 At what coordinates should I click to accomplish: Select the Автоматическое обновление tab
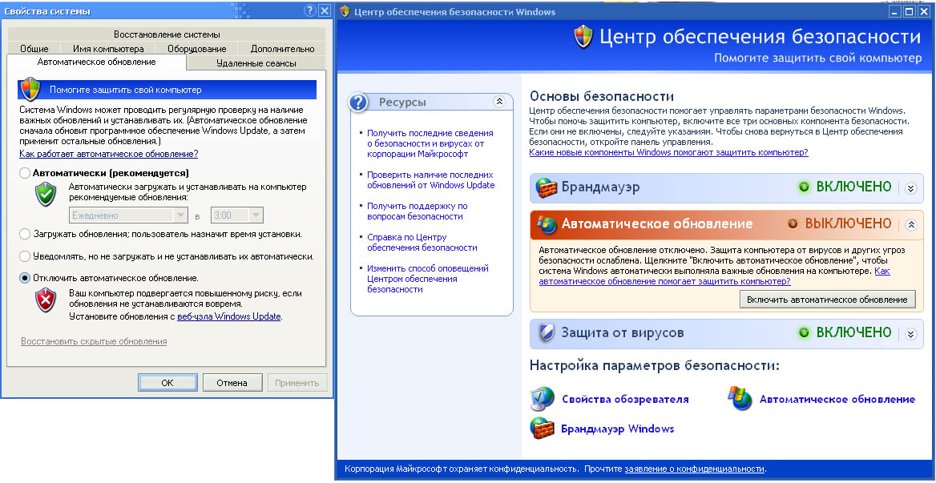[x=97, y=62]
